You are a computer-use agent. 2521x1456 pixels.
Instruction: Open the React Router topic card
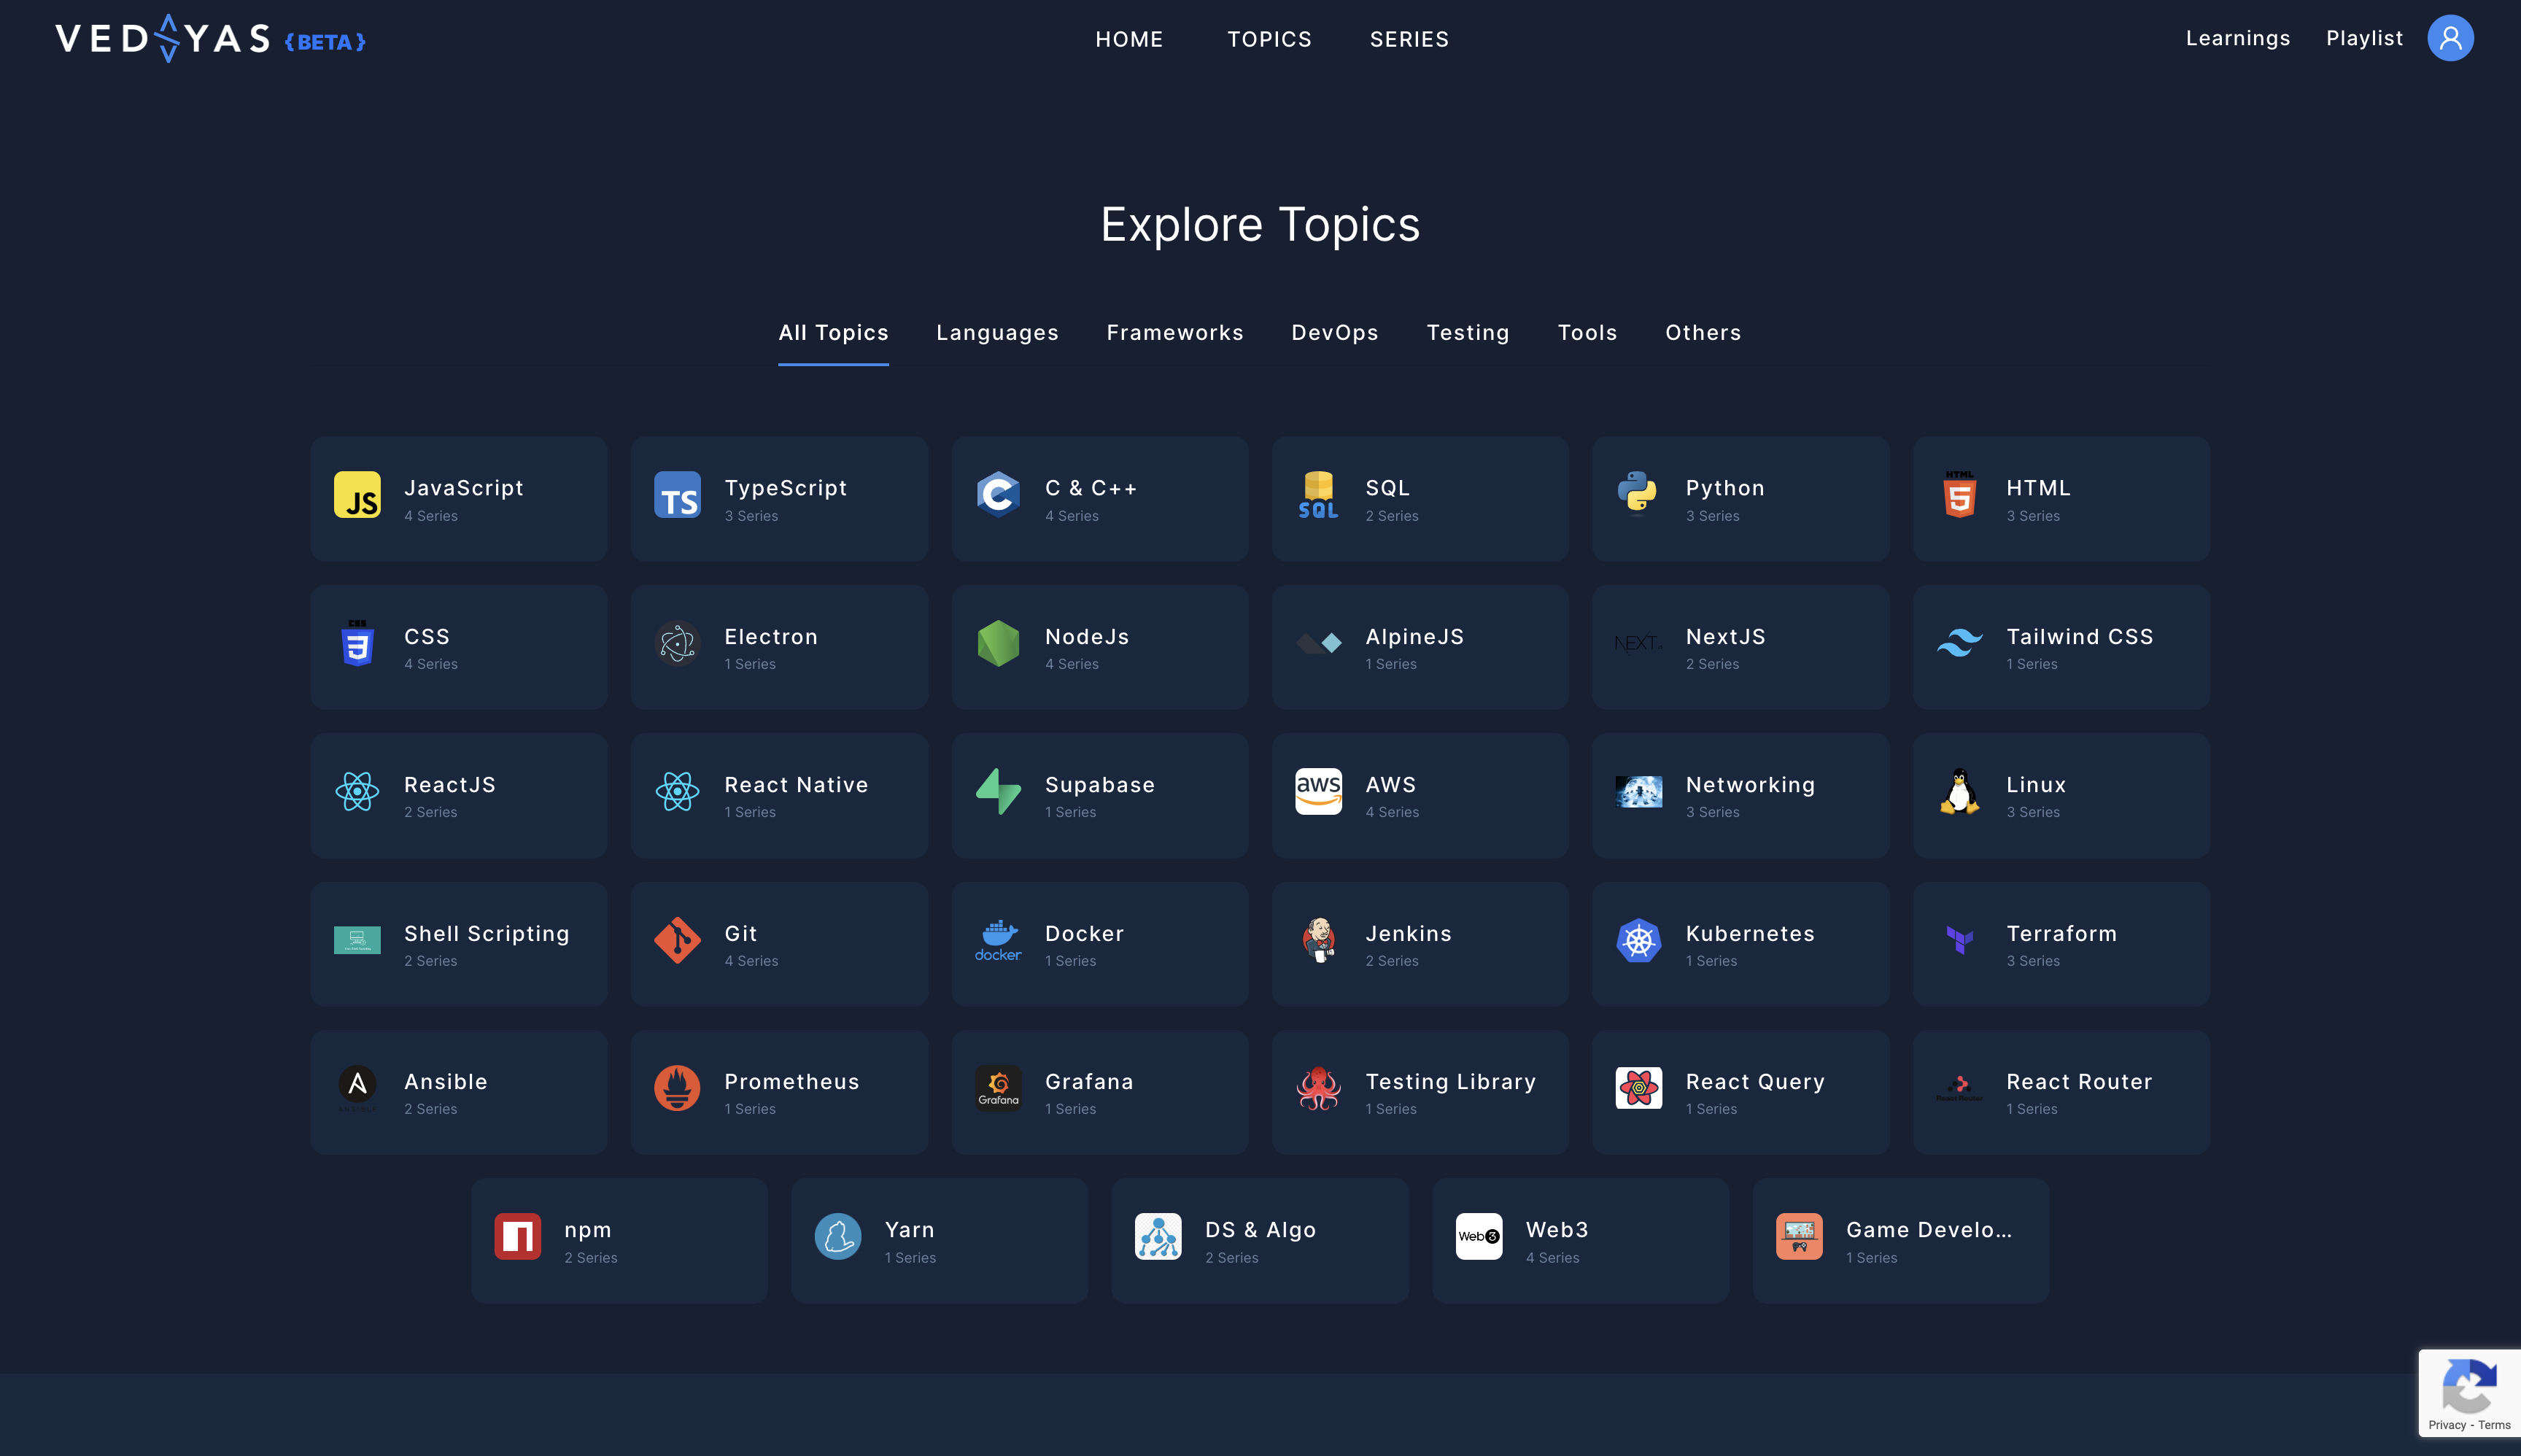tap(2061, 1092)
